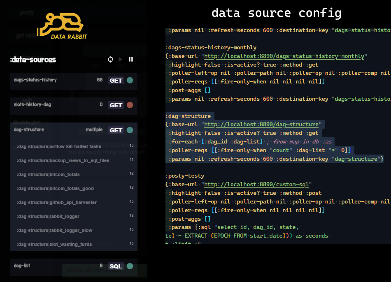
Task: Open :dag-structure|rabbit_logger entry
Action: 75,216
